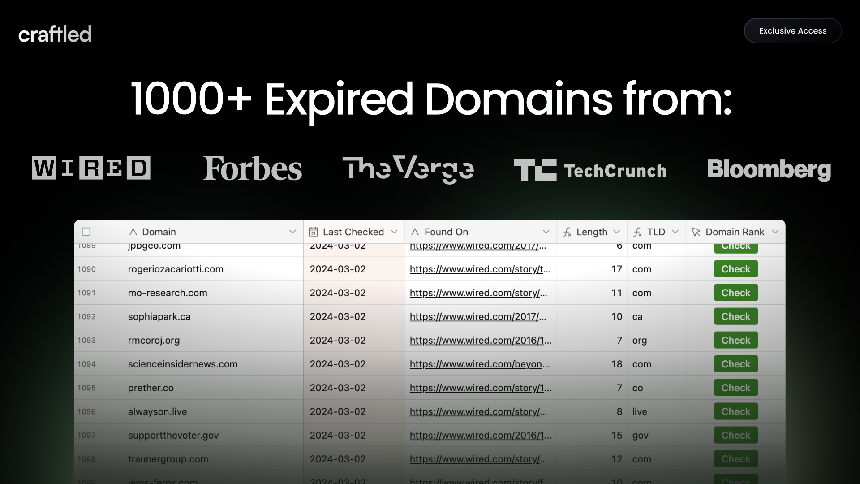
Task: Click Check button for rmcoroj.org
Action: pos(735,340)
